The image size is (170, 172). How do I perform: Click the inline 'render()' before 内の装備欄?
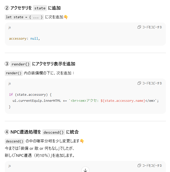[14, 73]
